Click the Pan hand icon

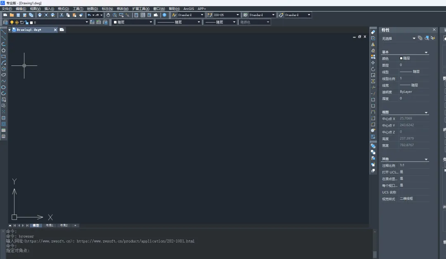tap(108, 15)
